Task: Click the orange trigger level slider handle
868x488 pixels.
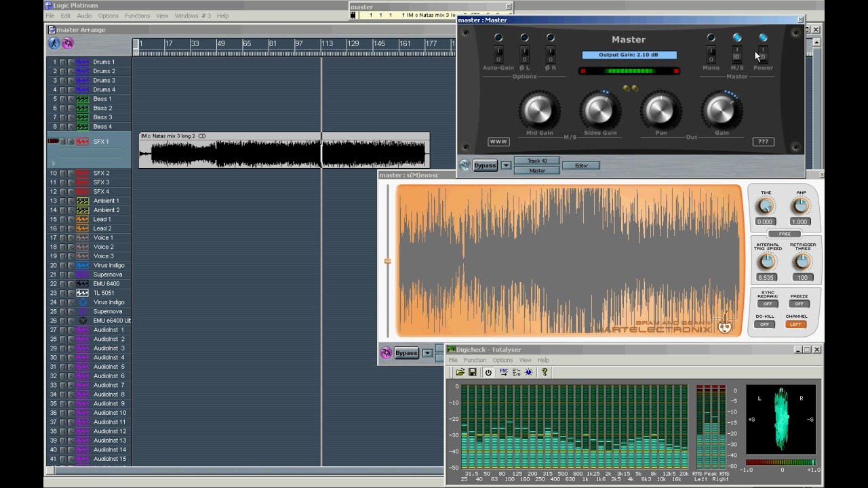Action: [x=387, y=261]
